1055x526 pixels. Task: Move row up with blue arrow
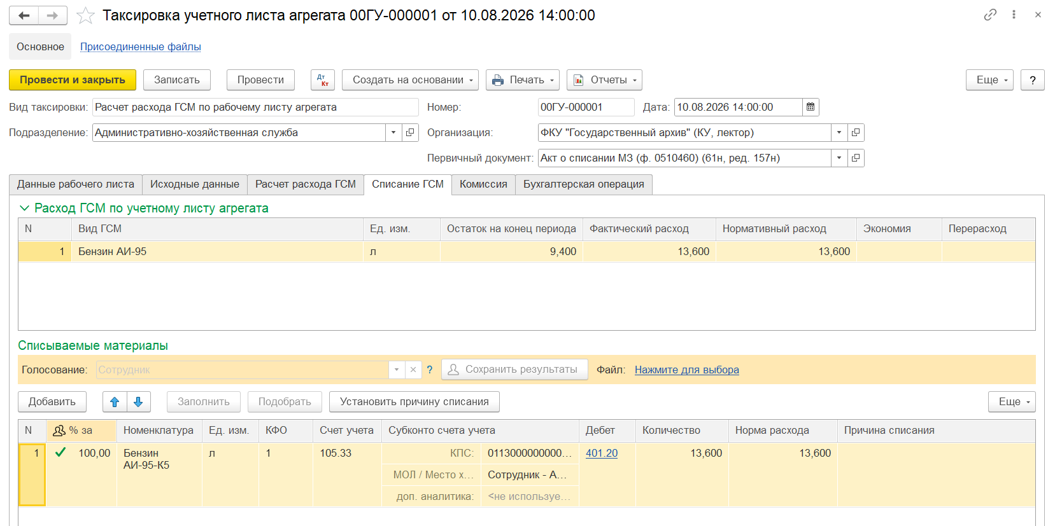[115, 402]
